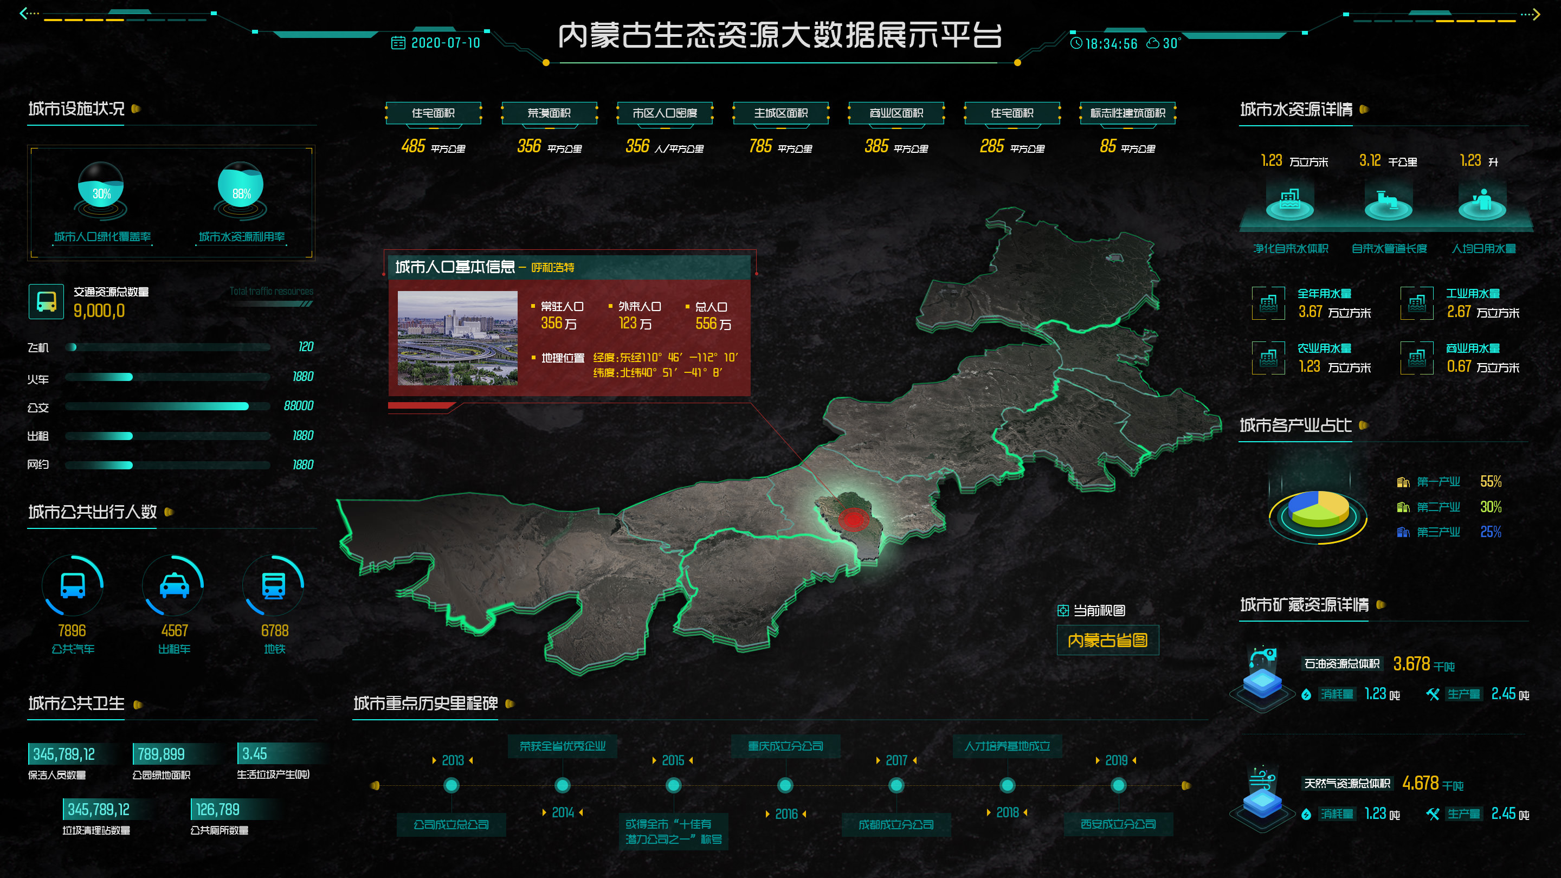Viewport: 1561px width, 878px height.
Task: Click the Hohhot city photo thumbnail
Action: click(457, 338)
